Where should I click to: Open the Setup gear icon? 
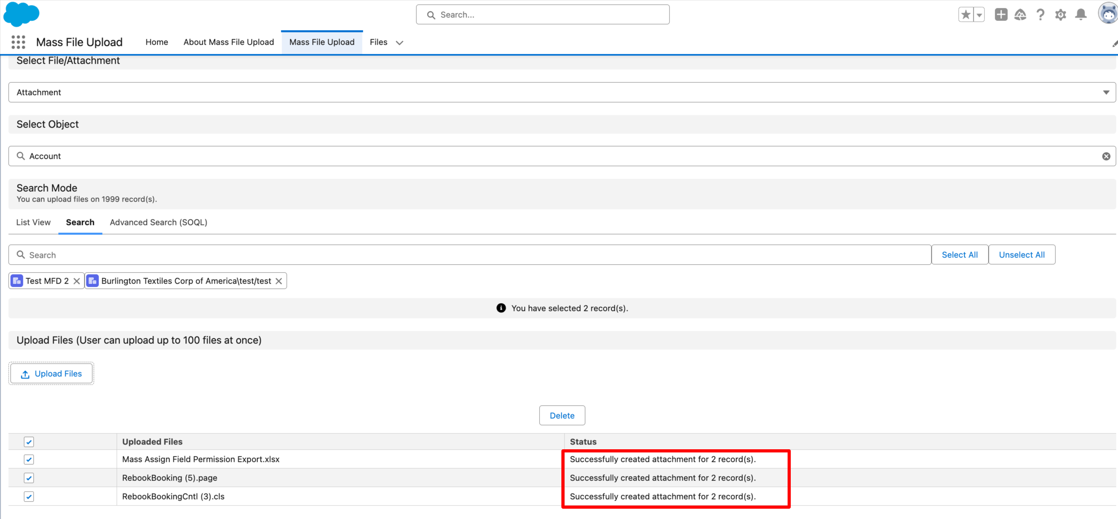1060,15
